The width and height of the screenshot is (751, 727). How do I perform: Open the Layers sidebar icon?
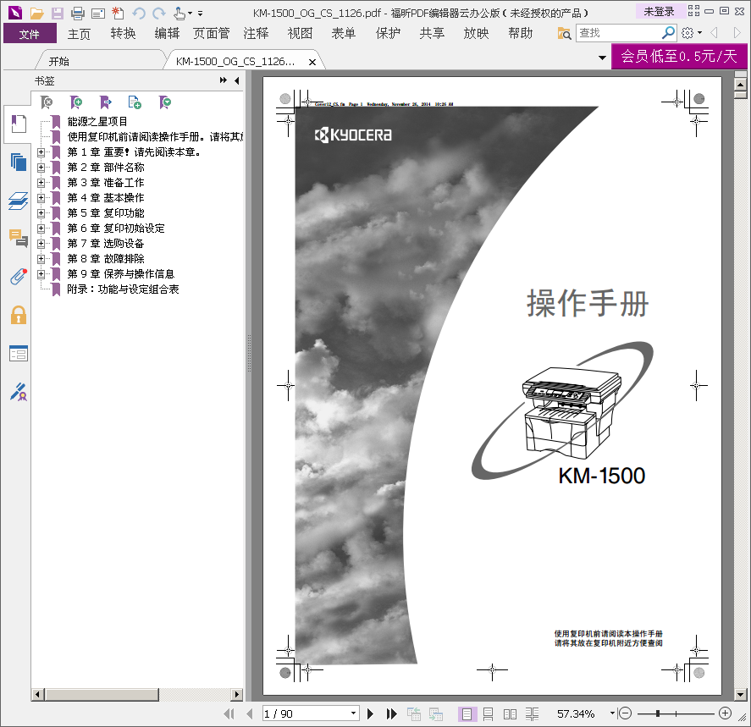pyautogui.click(x=18, y=201)
